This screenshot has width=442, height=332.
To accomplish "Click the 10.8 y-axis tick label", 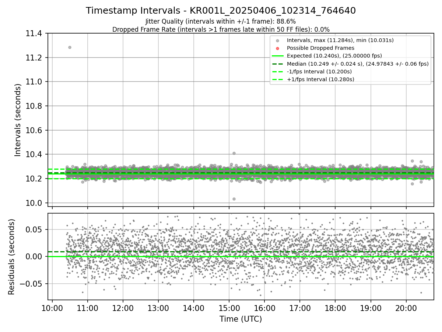I will click(34, 106).
